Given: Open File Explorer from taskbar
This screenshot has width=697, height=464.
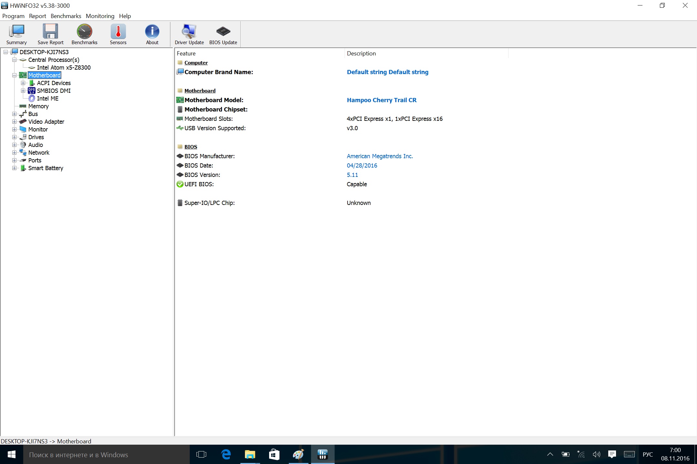Looking at the screenshot, I should (250, 454).
